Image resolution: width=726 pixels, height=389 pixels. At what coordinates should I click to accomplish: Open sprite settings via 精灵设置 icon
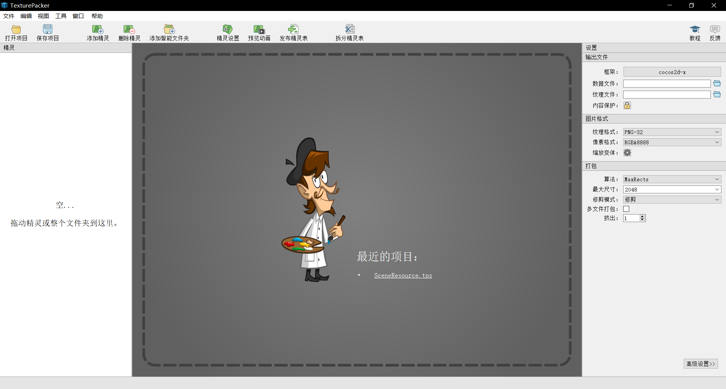click(228, 32)
